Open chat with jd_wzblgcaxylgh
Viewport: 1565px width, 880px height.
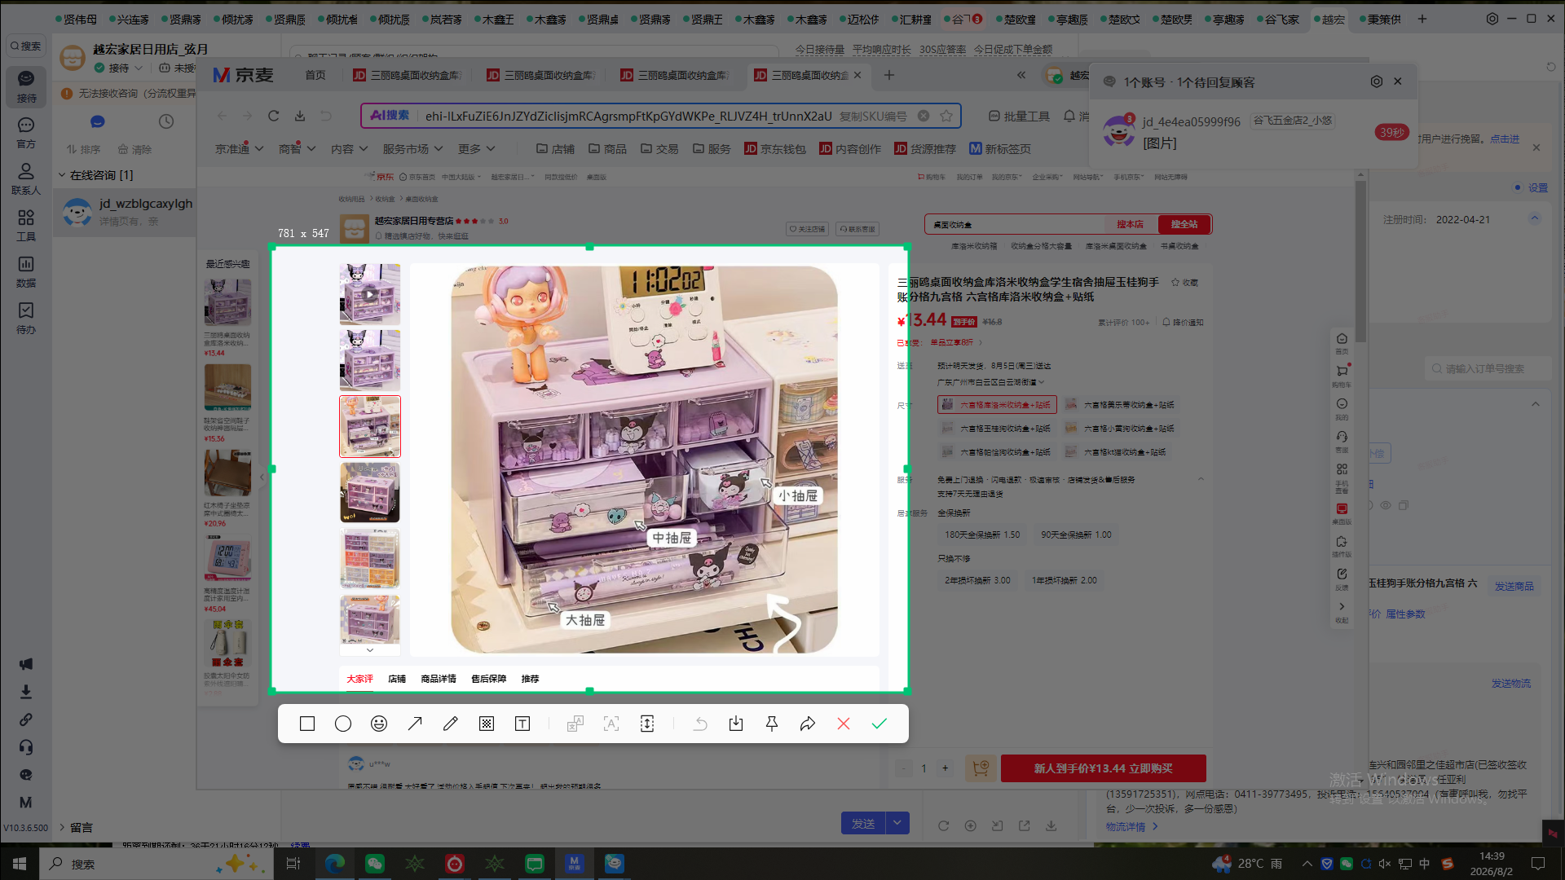(125, 212)
